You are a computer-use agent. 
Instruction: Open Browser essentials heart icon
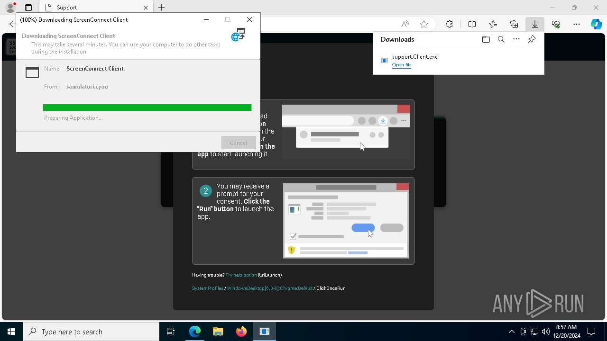coord(556,24)
